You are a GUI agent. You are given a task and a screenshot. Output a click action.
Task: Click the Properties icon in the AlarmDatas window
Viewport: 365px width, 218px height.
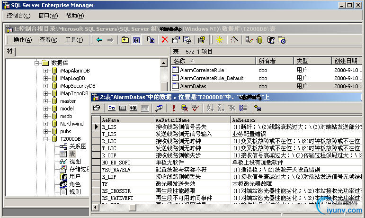coord(97,108)
